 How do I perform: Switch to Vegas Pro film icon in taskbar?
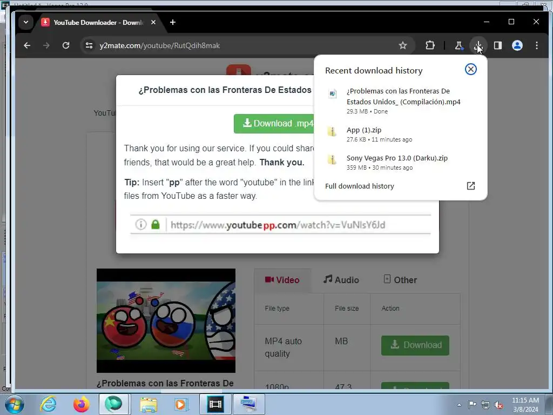point(215,404)
